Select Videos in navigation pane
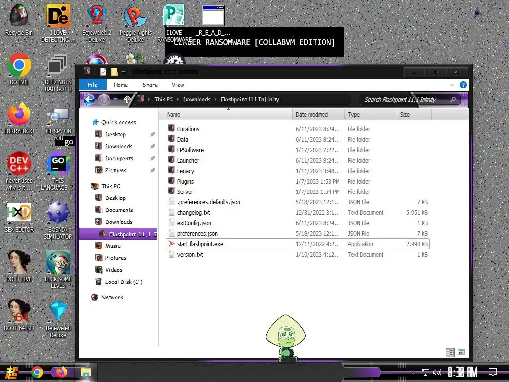509x382 pixels. (x=114, y=270)
